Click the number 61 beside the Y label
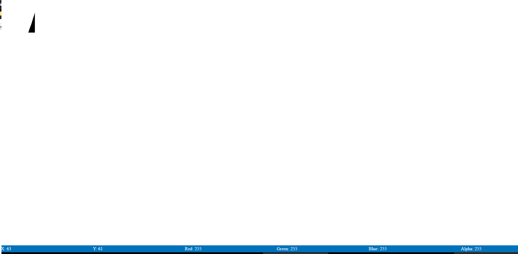 click(x=100, y=249)
